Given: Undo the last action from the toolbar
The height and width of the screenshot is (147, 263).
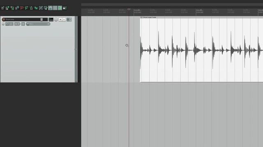Looking at the screenshot, I should (22, 8).
